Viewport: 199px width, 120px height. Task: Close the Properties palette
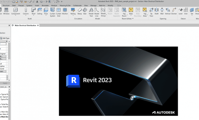tap(9, 25)
